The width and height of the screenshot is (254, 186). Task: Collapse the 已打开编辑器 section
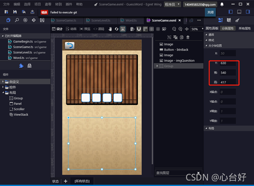click(x=3, y=36)
